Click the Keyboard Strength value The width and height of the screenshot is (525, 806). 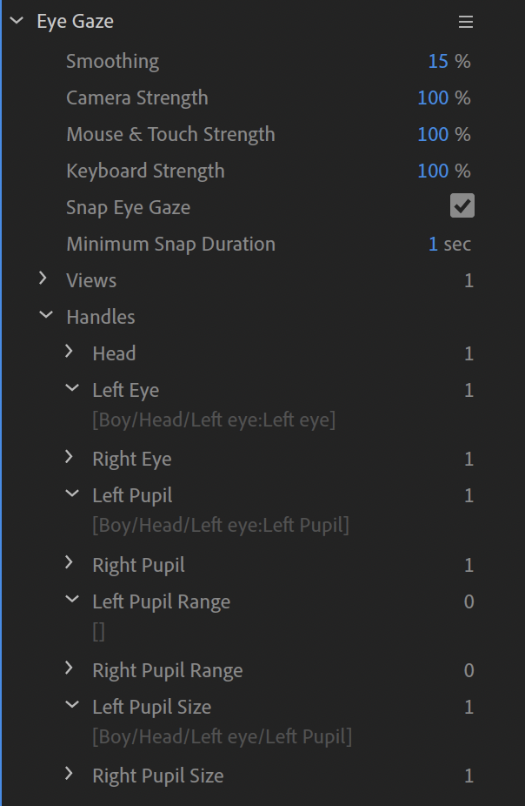(x=433, y=171)
